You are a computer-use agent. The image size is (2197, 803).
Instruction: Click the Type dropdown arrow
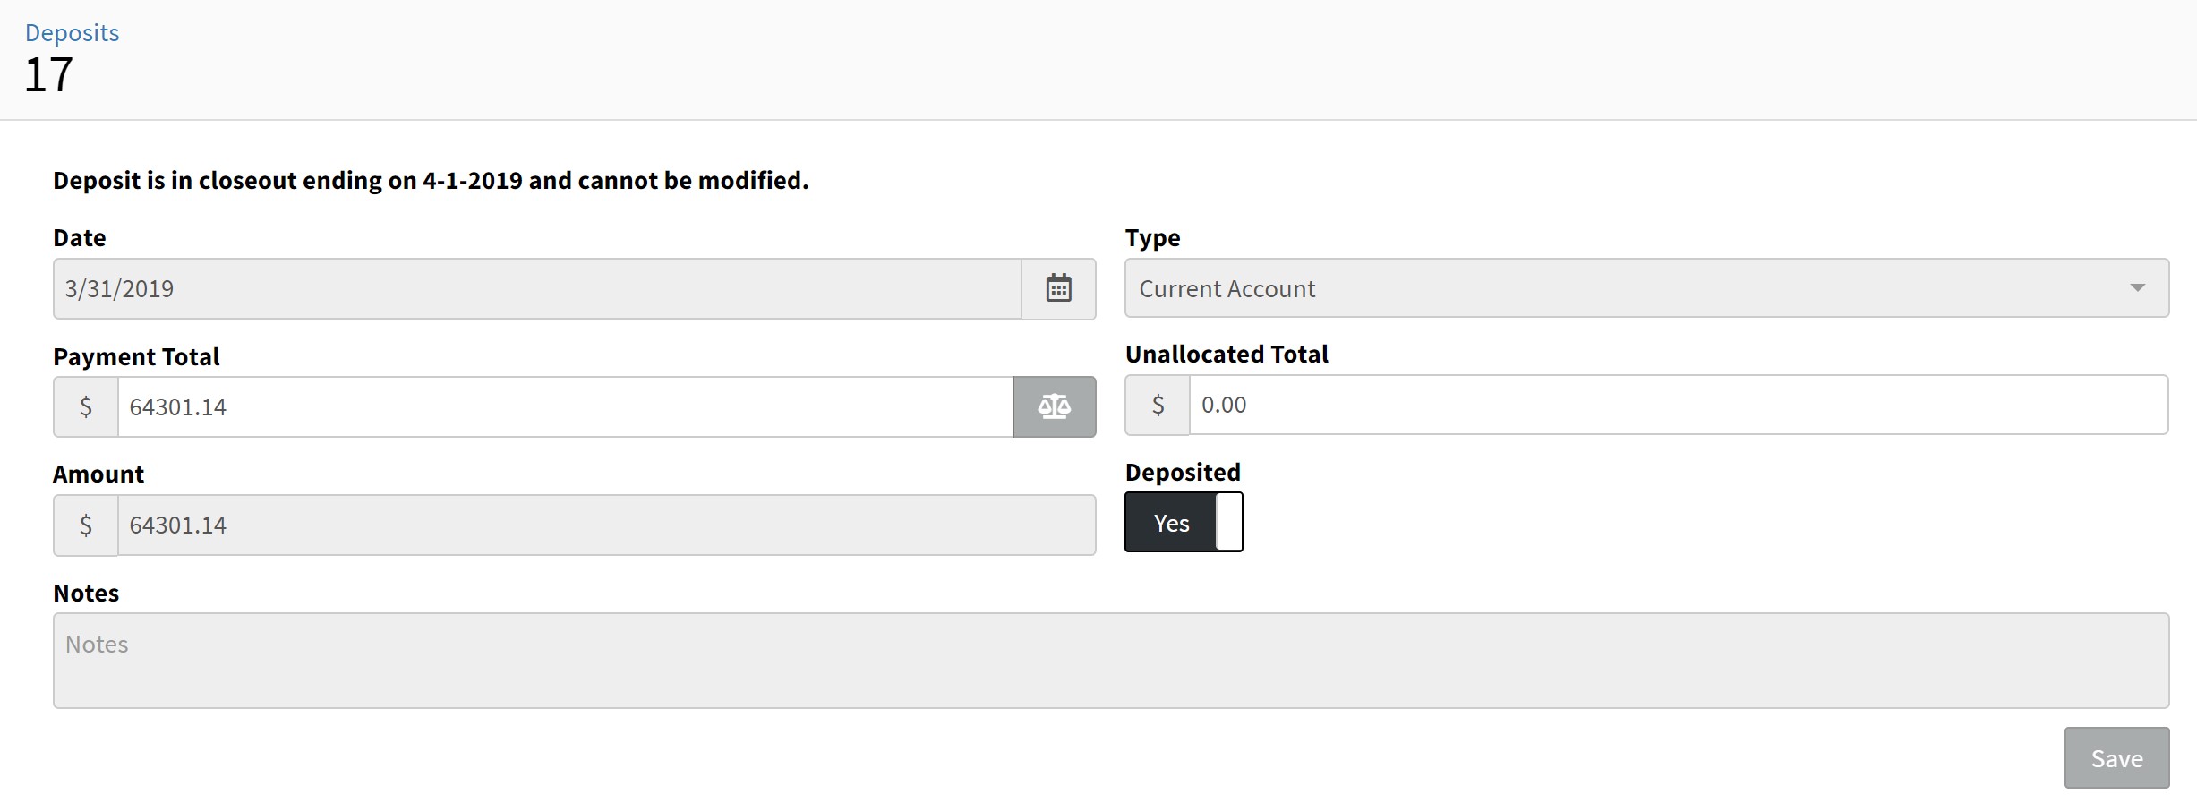click(x=2137, y=288)
